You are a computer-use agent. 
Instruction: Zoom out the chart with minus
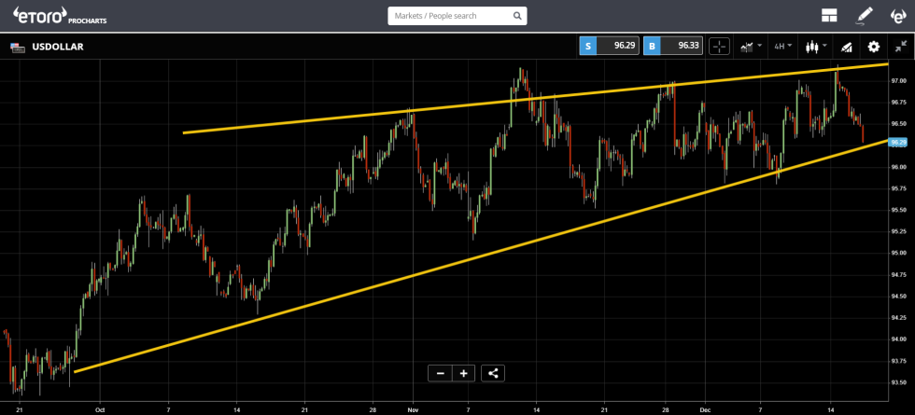[440, 373]
